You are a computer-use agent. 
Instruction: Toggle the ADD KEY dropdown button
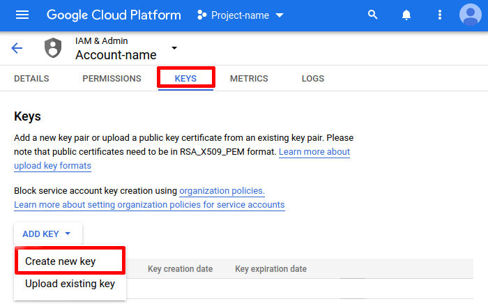47,234
